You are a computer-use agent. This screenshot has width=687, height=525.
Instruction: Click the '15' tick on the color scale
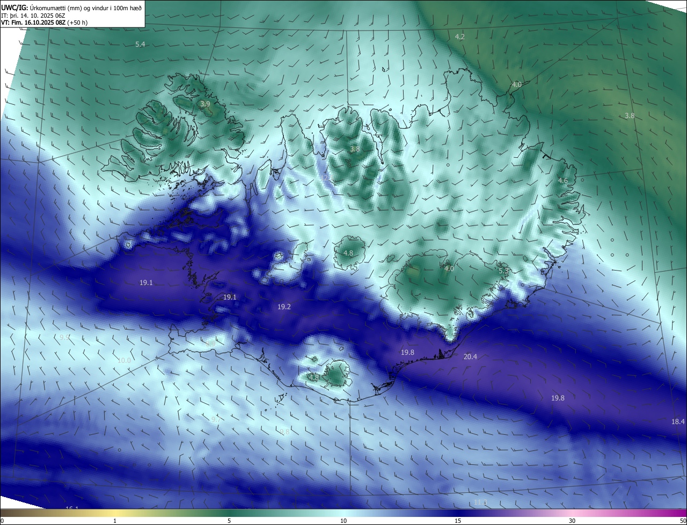click(458, 521)
